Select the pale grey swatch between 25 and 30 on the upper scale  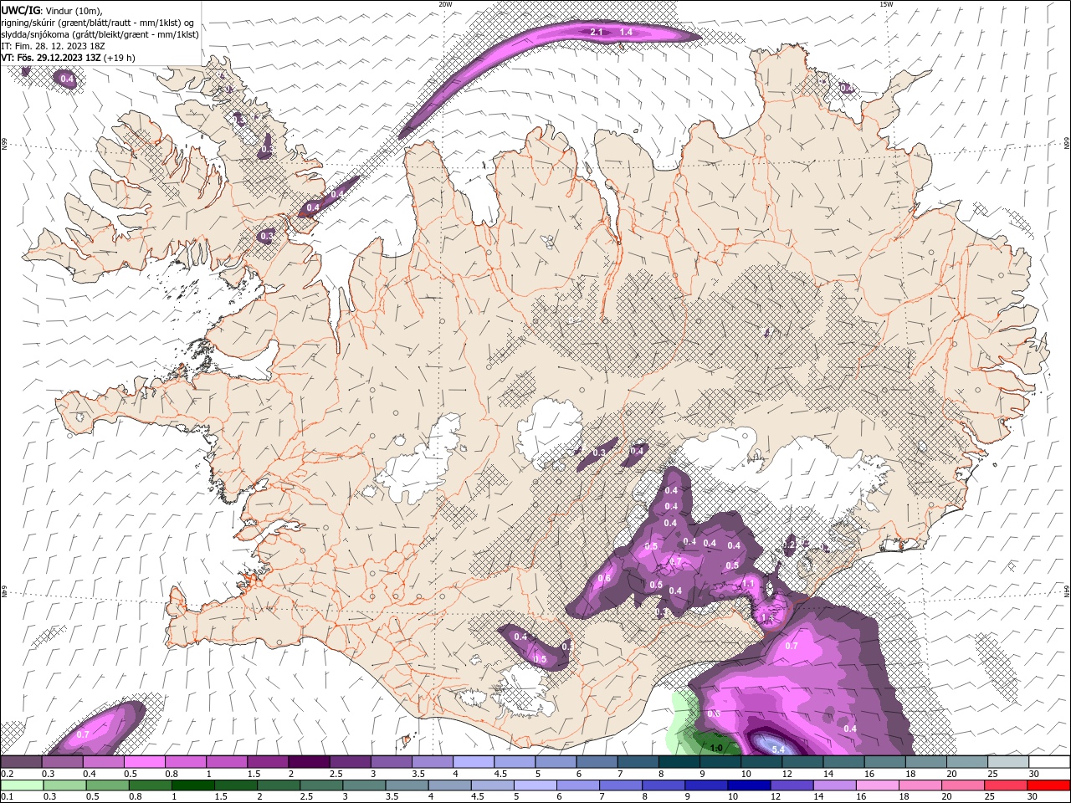click(x=1008, y=761)
